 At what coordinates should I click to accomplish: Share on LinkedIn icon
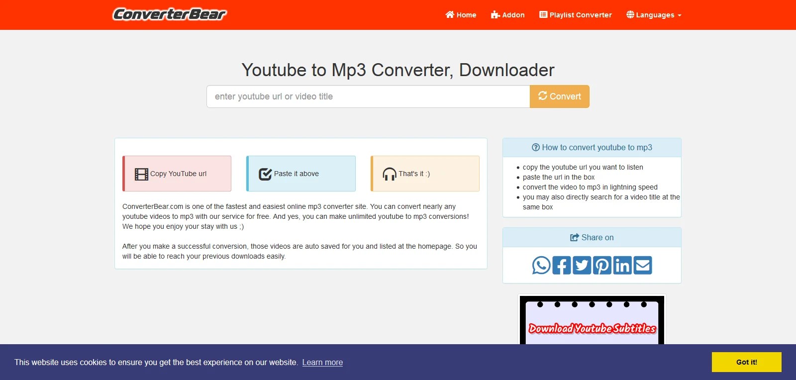[622, 265]
